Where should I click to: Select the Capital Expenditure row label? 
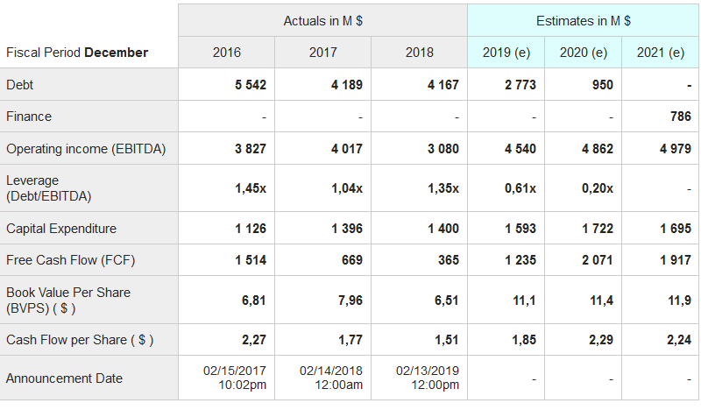coord(61,229)
